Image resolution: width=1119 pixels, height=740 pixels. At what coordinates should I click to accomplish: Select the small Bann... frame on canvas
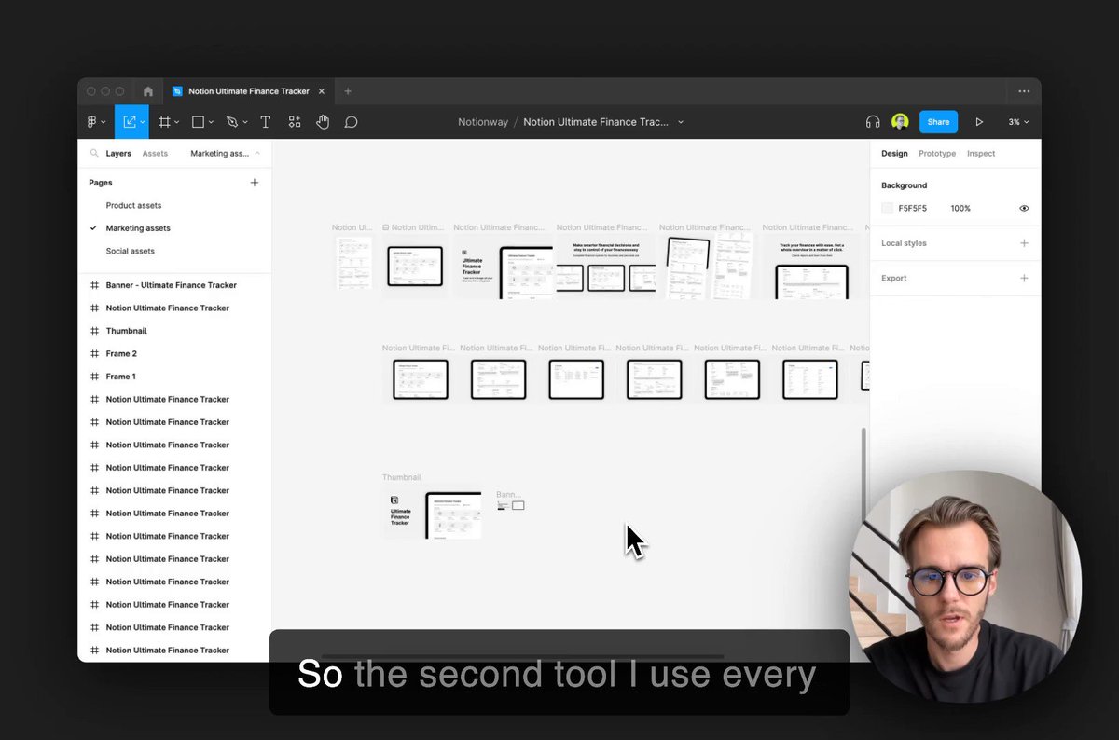coord(511,506)
